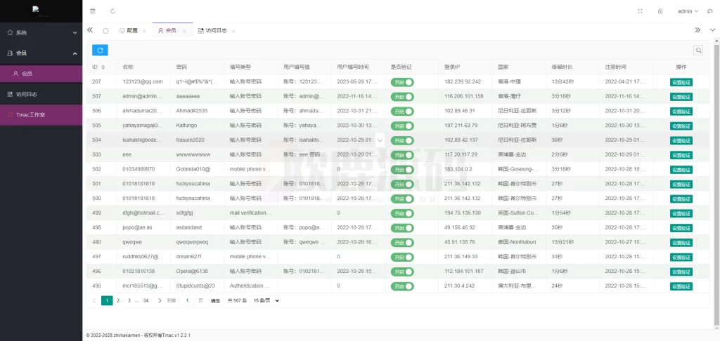The width and height of the screenshot is (720, 341).
Task: Go to page 2
Action: click(x=118, y=301)
